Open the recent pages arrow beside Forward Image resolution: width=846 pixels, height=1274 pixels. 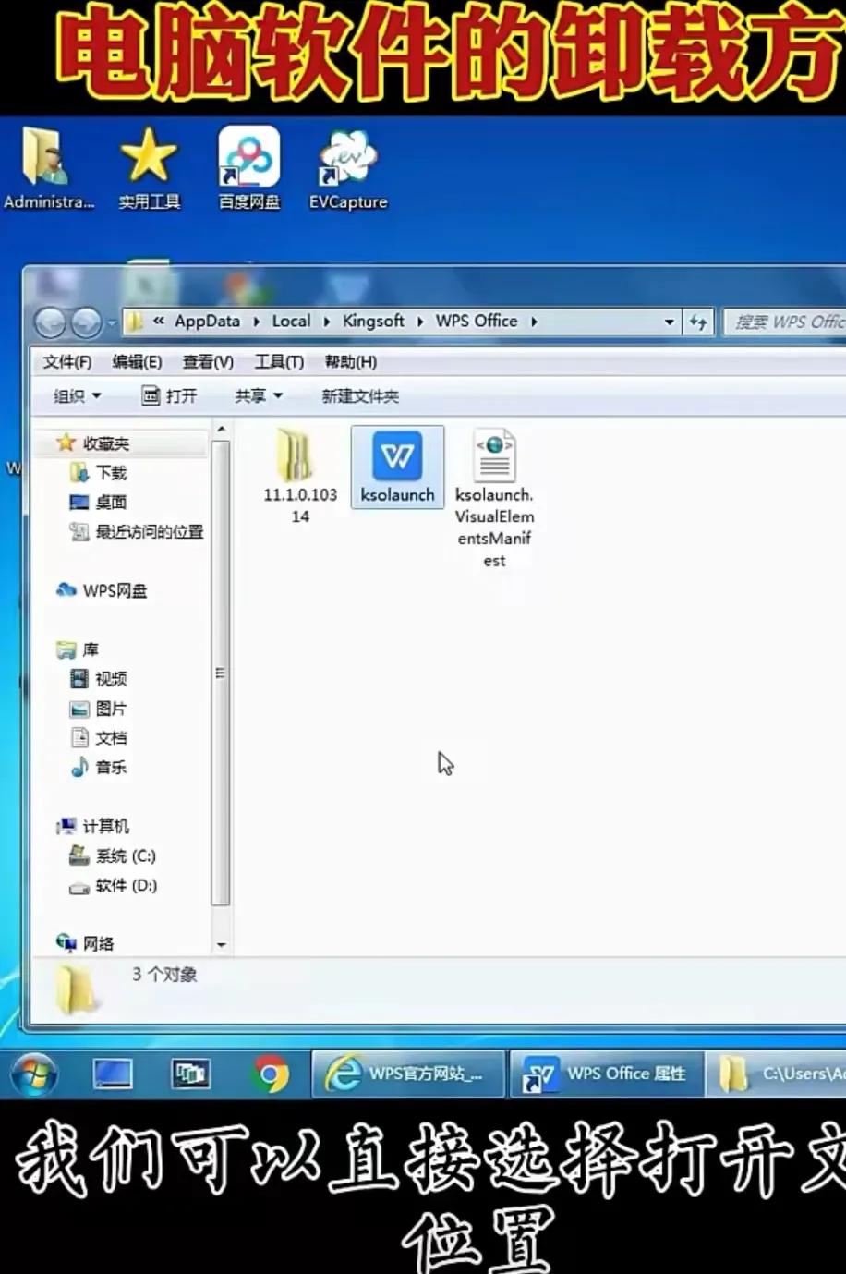click(112, 323)
